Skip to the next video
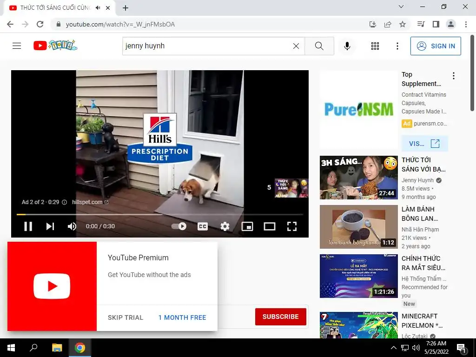476x357 pixels. [50, 226]
